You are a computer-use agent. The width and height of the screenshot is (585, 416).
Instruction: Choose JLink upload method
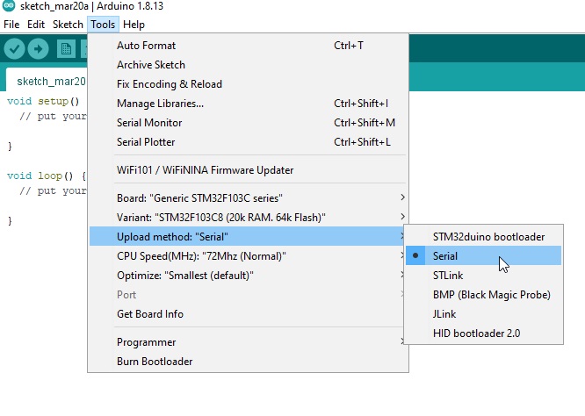483,314
